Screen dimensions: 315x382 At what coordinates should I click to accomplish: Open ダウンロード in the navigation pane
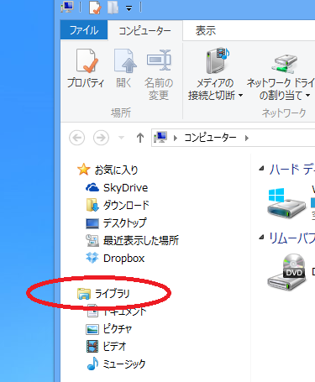click(x=126, y=205)
